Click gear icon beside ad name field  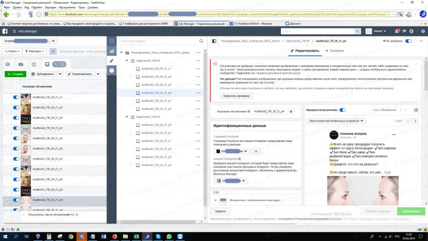[x=291, y=111]
